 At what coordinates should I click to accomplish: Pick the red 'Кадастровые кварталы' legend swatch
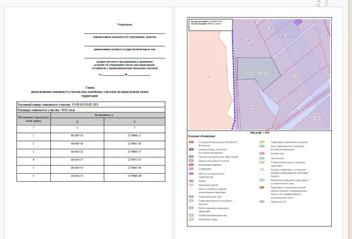191,164
